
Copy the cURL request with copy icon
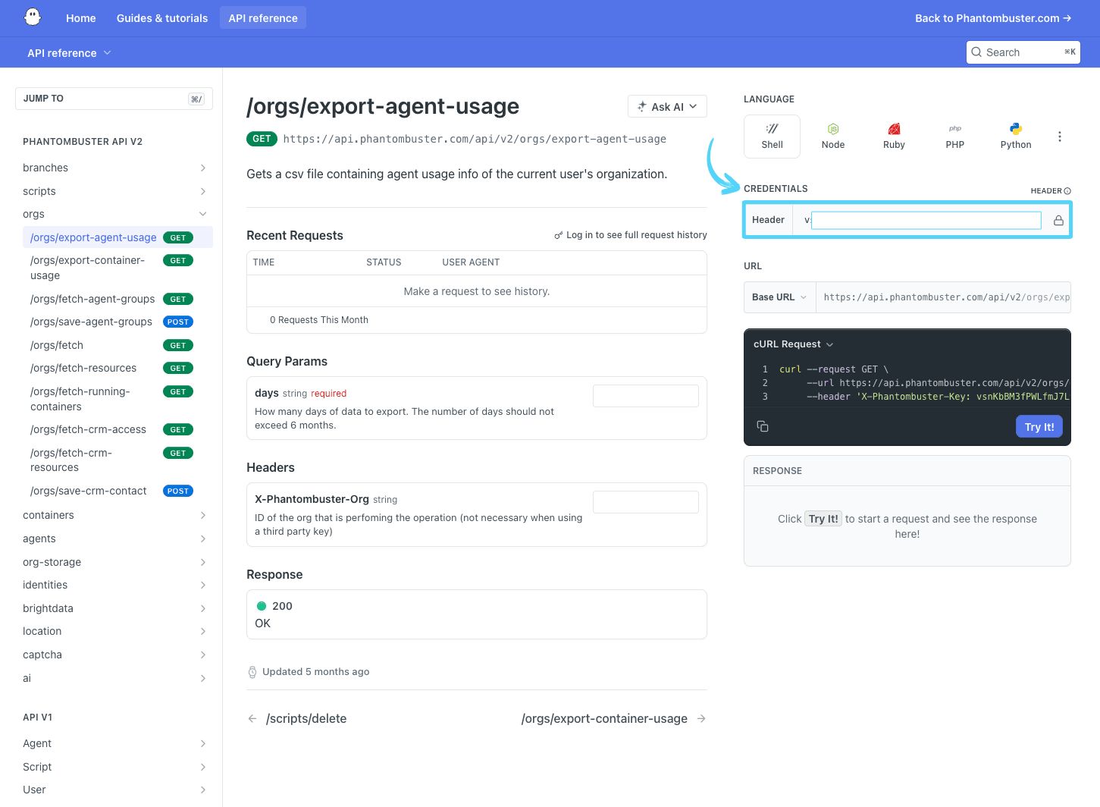[x=763, y=426]
